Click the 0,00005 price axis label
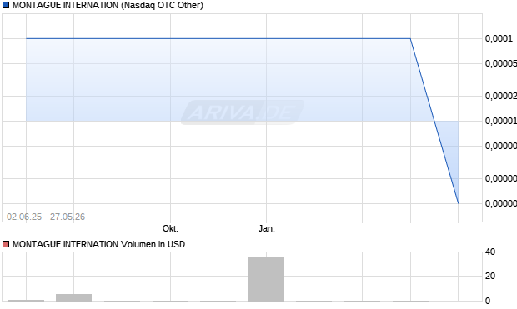Screen dimensions: 517x309 pyautogui.click(x=501, y=63)
